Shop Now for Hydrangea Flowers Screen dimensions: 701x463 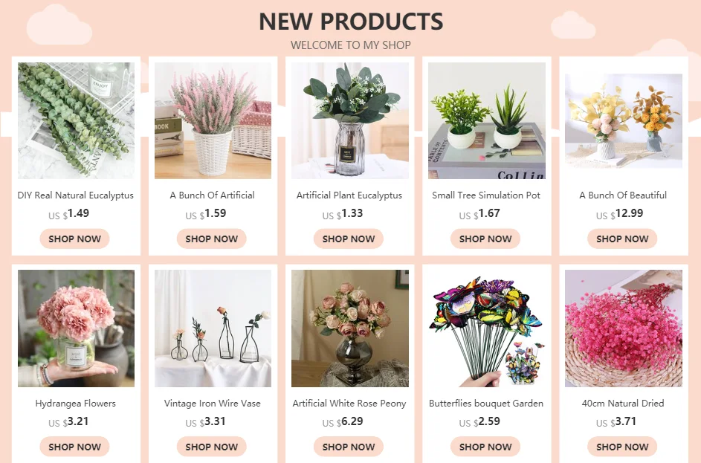pos(74,447)
